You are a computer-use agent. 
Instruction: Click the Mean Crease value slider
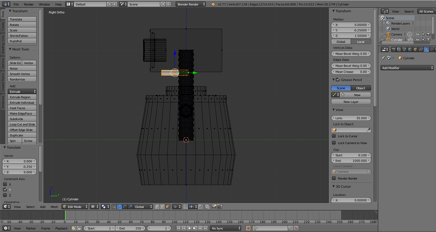click(351, 72)
